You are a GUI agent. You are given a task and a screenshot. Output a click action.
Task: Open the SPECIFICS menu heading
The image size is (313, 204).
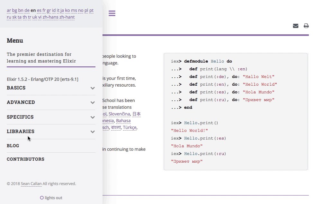[20, 117]
